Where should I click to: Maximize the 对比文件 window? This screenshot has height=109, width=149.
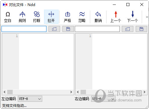[x=128, y=5]
